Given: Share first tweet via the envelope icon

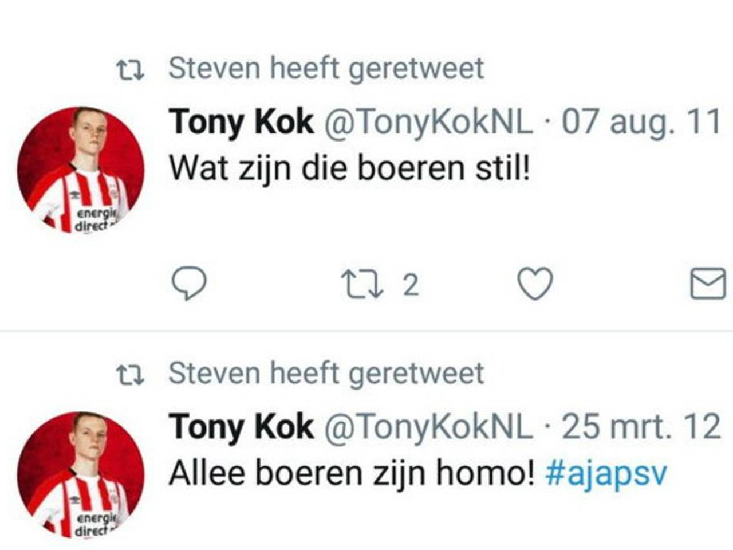Looking at the screenshot, I should click(708, 284).
